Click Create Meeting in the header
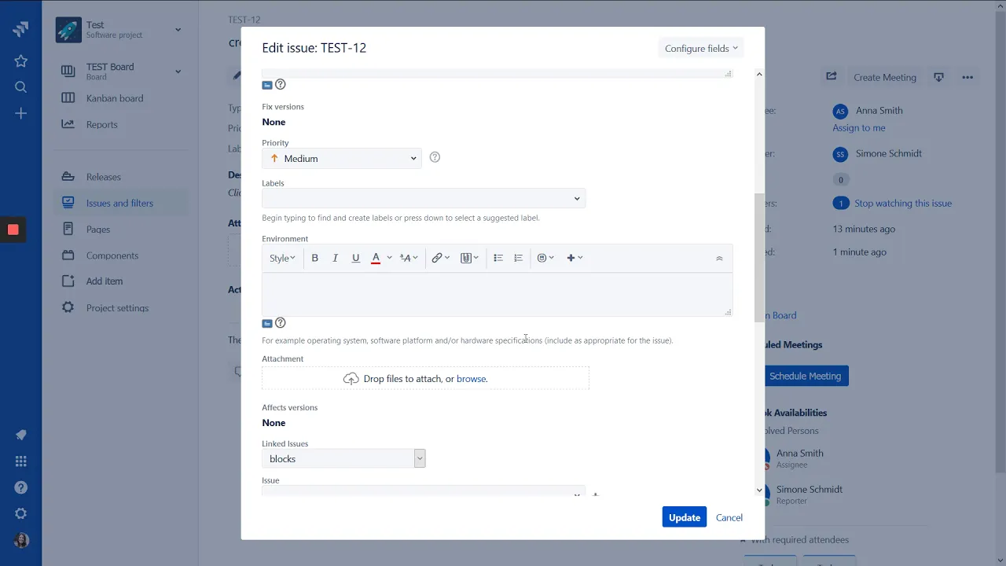This screenshot has height=566, width=1006. tap(885, 77)
